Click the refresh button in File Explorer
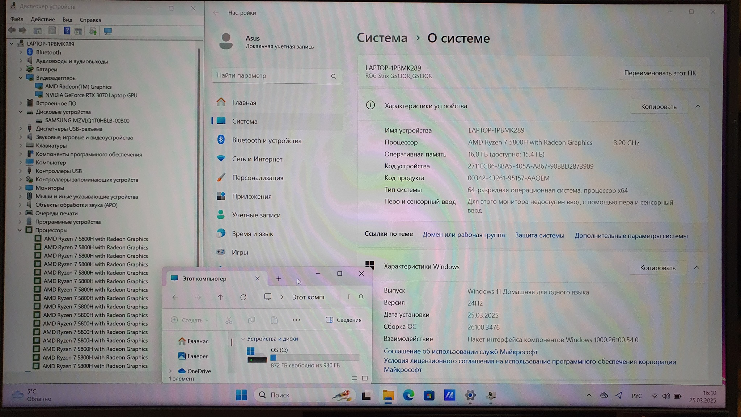 pyautogui.click(x=244, y=297)
